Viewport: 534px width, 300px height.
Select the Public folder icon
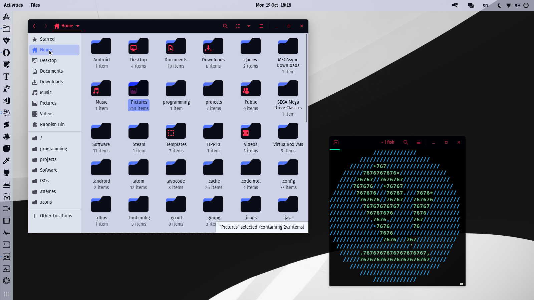tap(251, 88)
